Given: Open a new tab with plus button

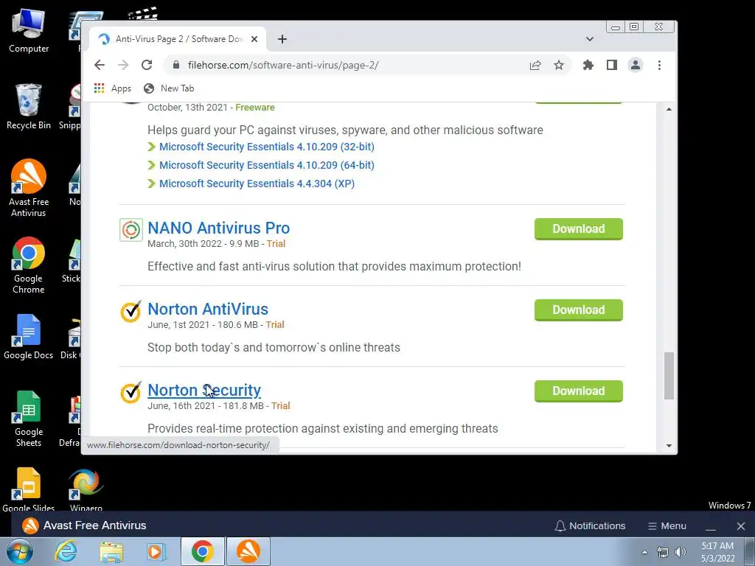Looking at the screenshot, I should pyautogui.click(x=282, y=40).
